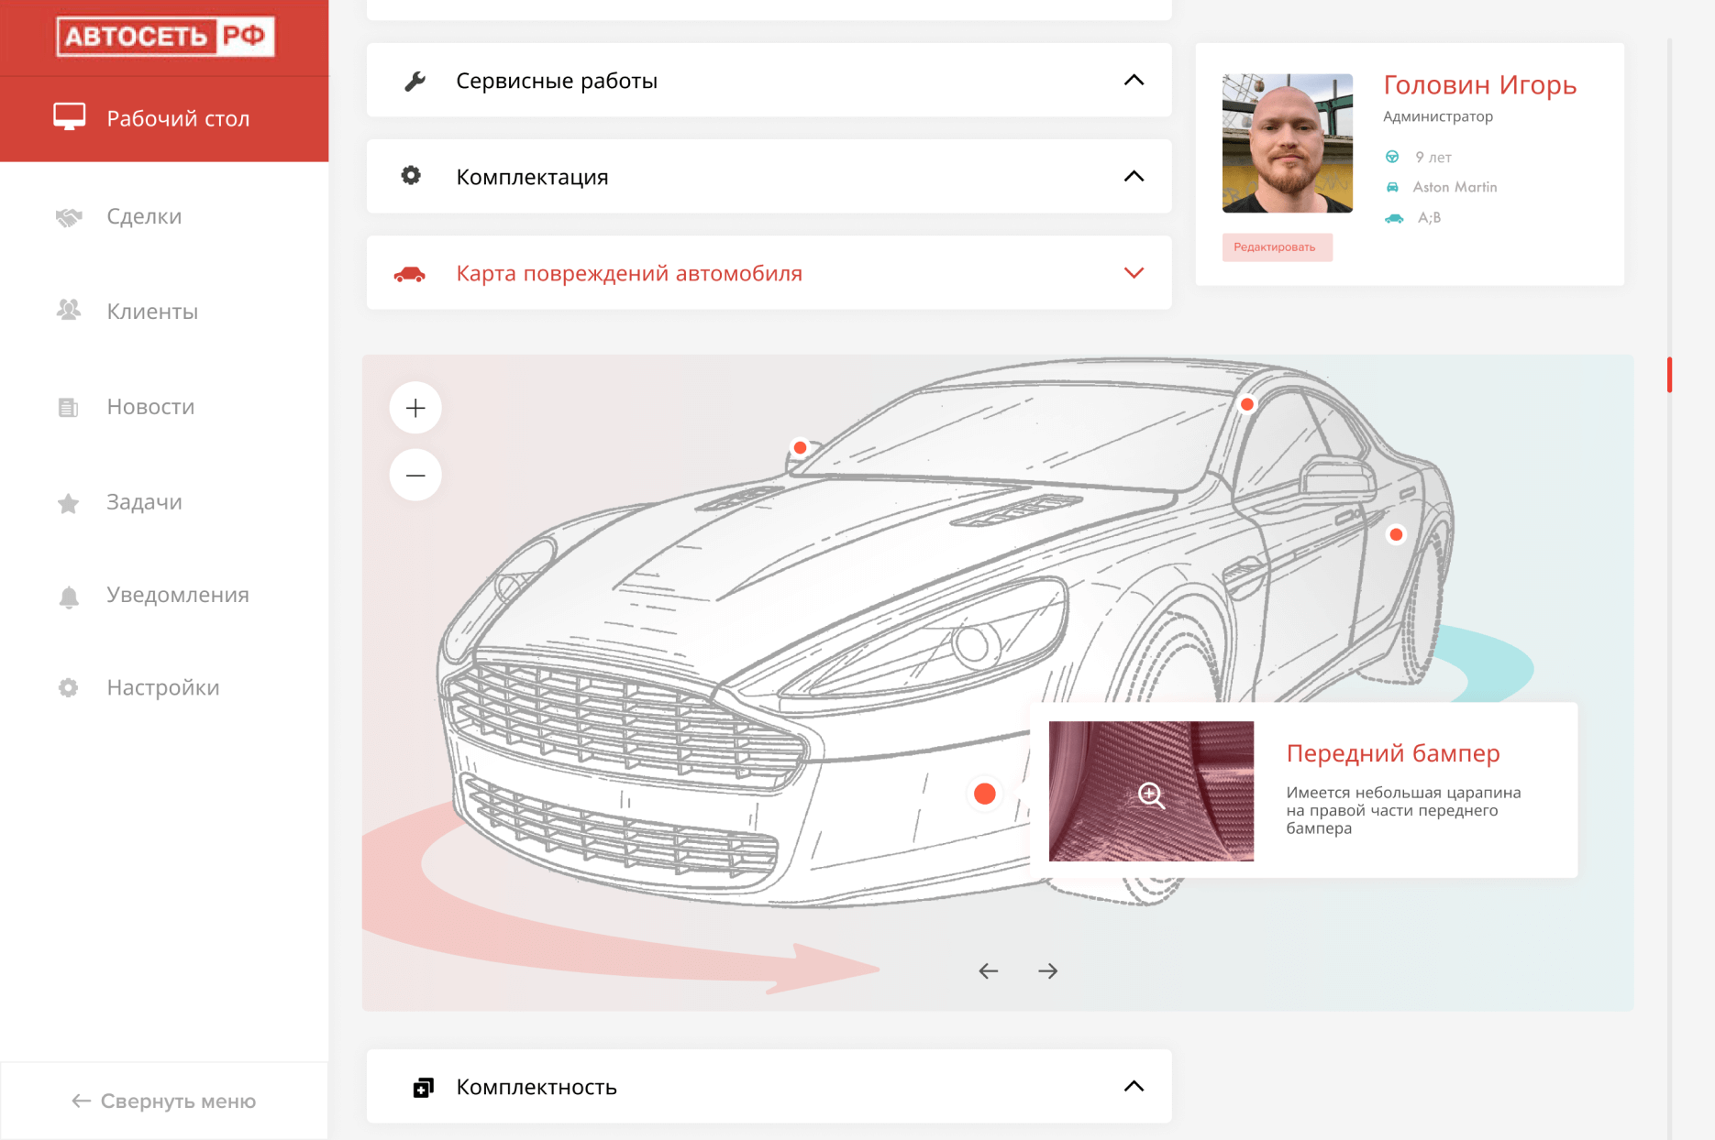
Task: Collapse Карта повреждений автомобиля section
Action: (x=1134, y=273)
